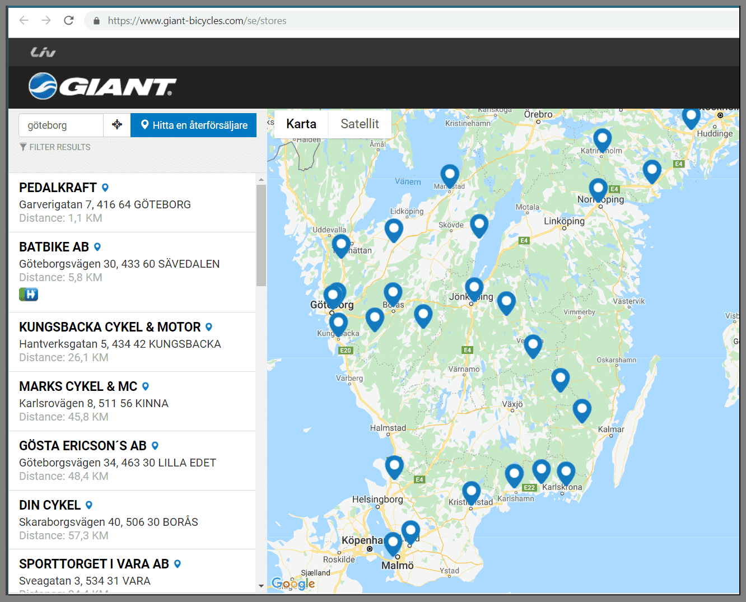Open the FILTER RESULTS options
Viewport: 746px width, 602px height.
point(55,147)
